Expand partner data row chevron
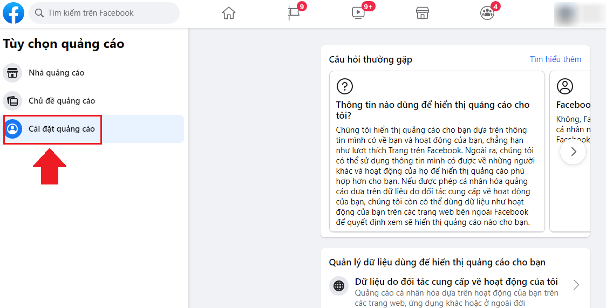 [576, 285]
